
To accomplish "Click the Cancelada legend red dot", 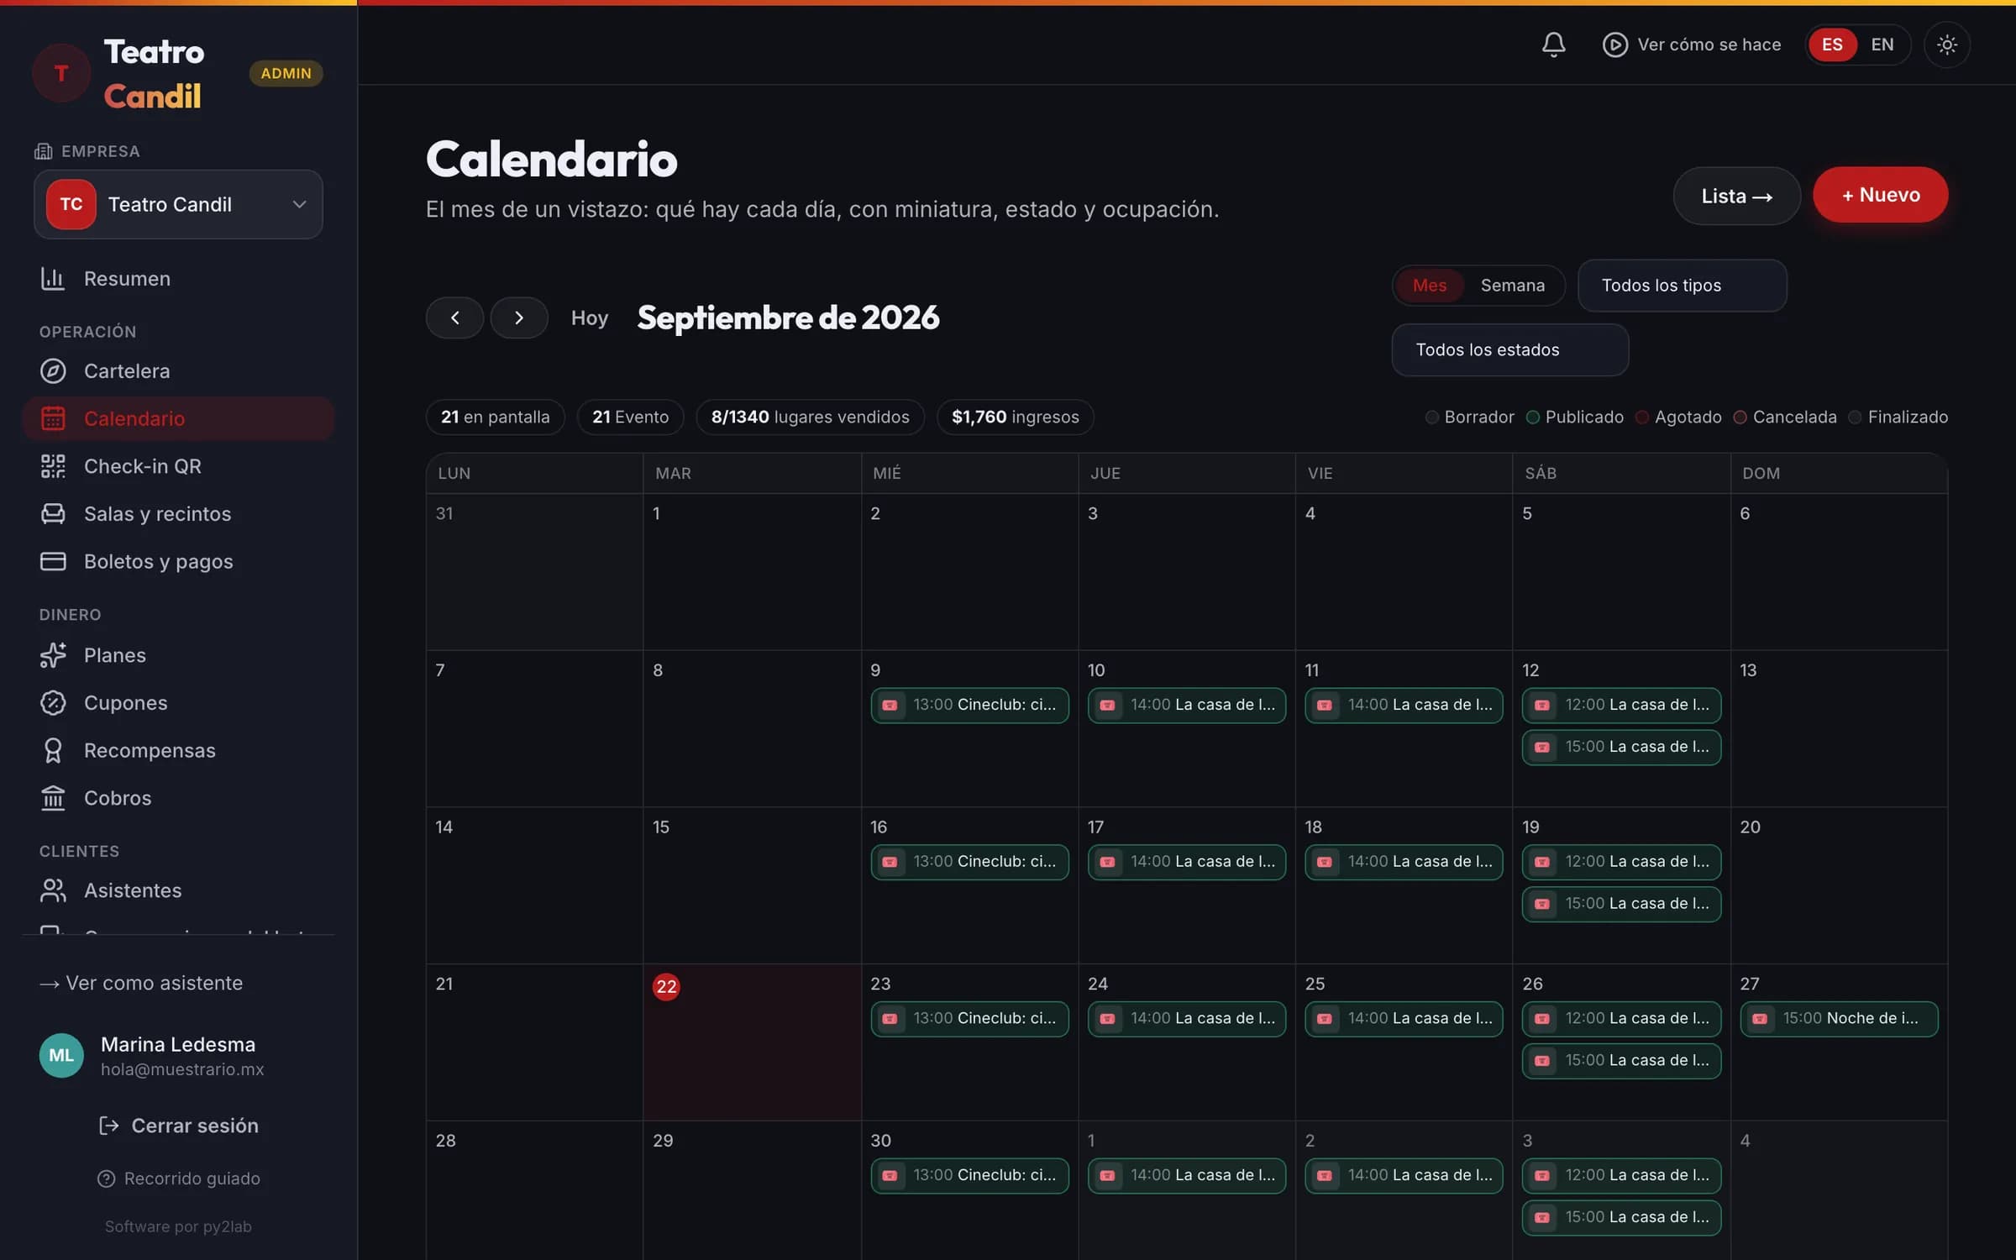I will [x=1740, y=417].
